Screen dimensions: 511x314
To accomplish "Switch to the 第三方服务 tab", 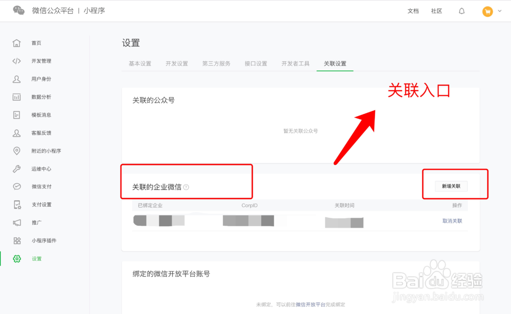I will click(x=217, y=63).
